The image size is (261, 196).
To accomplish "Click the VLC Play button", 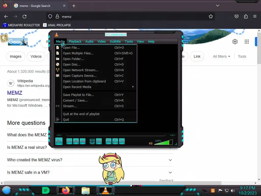I will pyautogui.click(x=59, y=141).
